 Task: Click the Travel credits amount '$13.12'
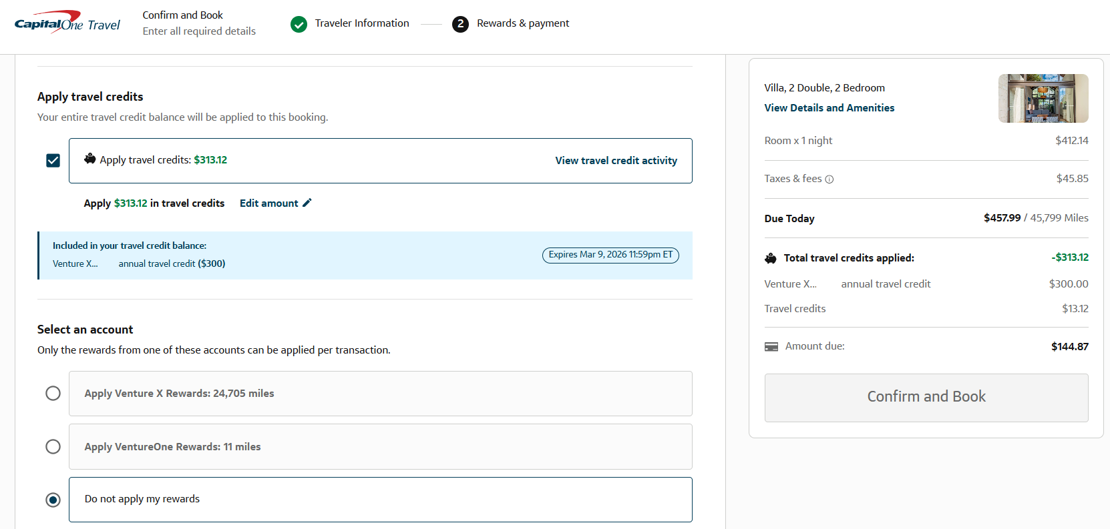point(1075,309)
